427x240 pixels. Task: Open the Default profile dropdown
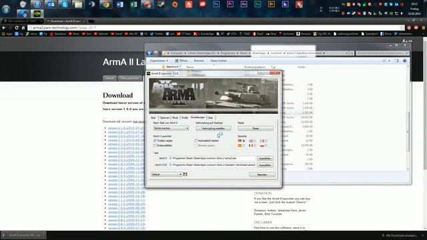[x=166, y=174]
